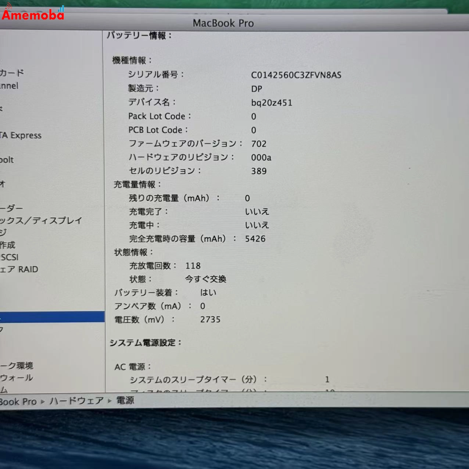Click serial number C0142560C3ZFVN8AS
The height and width of the screenshot is (469, 469).
coord(296,75)
